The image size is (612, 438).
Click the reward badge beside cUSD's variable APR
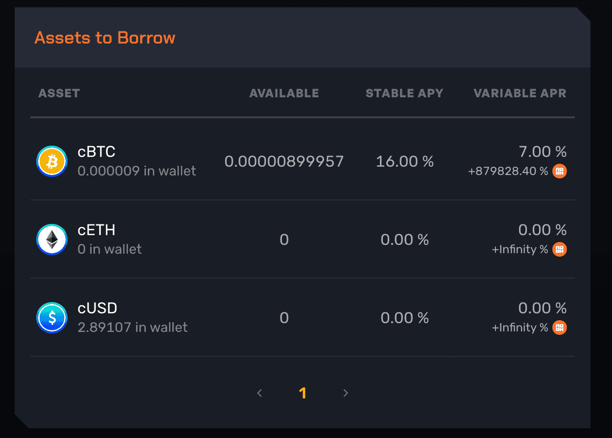(559, 327)
